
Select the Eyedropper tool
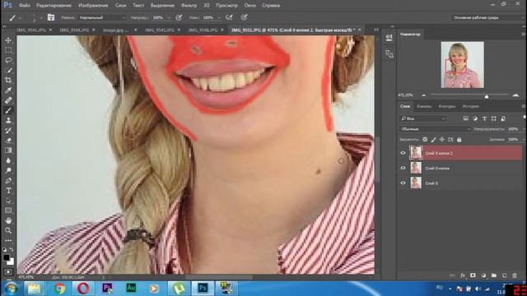click(x=8, y=90)
